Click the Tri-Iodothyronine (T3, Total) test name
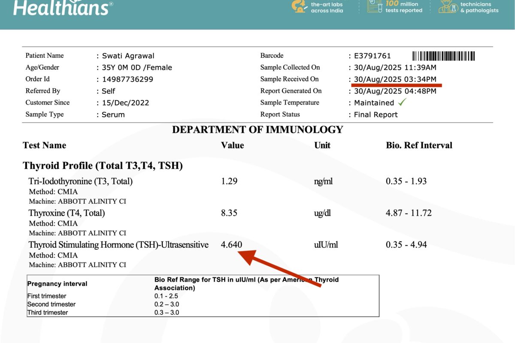The width and height of the screenshot is (515, 343). click(81, 181)
